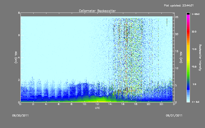Select the "8:" hour tick on the UTC axis
Screen dimensions: 205x128
72,104
